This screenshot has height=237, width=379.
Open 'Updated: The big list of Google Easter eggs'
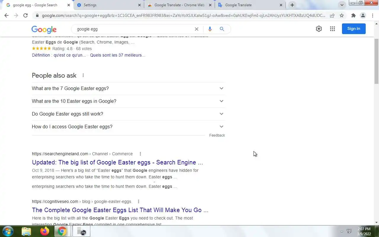(117, 162)
